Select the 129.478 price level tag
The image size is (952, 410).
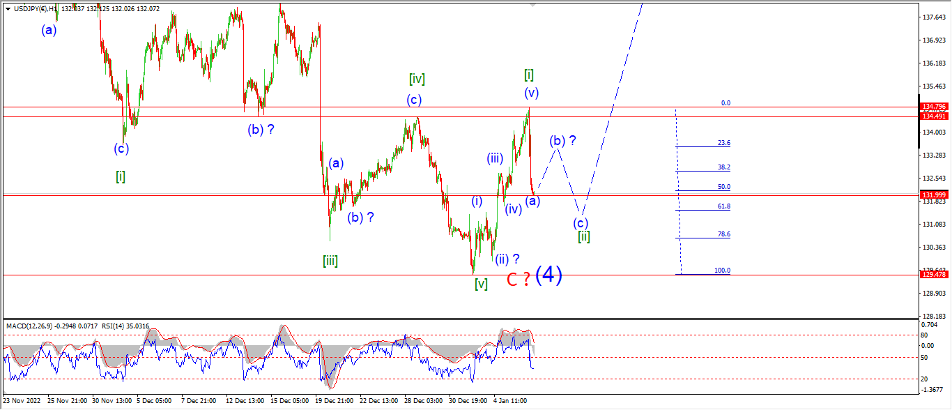[x=933, y=275]
